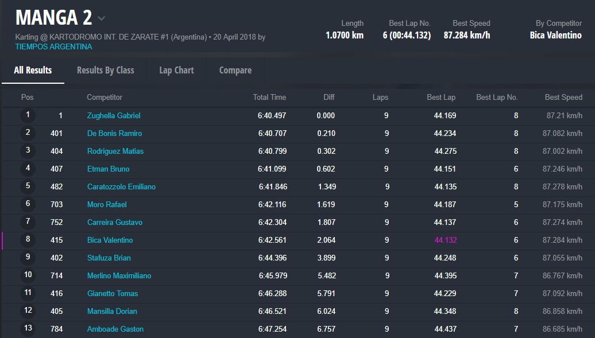Open the TIEMPOS ARGENTINA link
This screenshot has height=338, width=595.
[53, 46]
